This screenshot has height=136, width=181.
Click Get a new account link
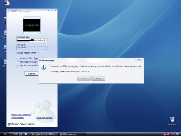coord(44,118)
